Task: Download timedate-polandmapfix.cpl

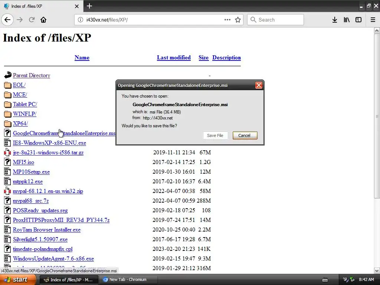Action: (43, 249)
